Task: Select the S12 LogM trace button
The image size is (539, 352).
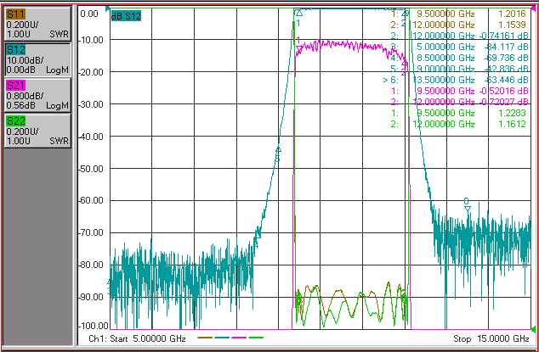Action: coord(37,59)
